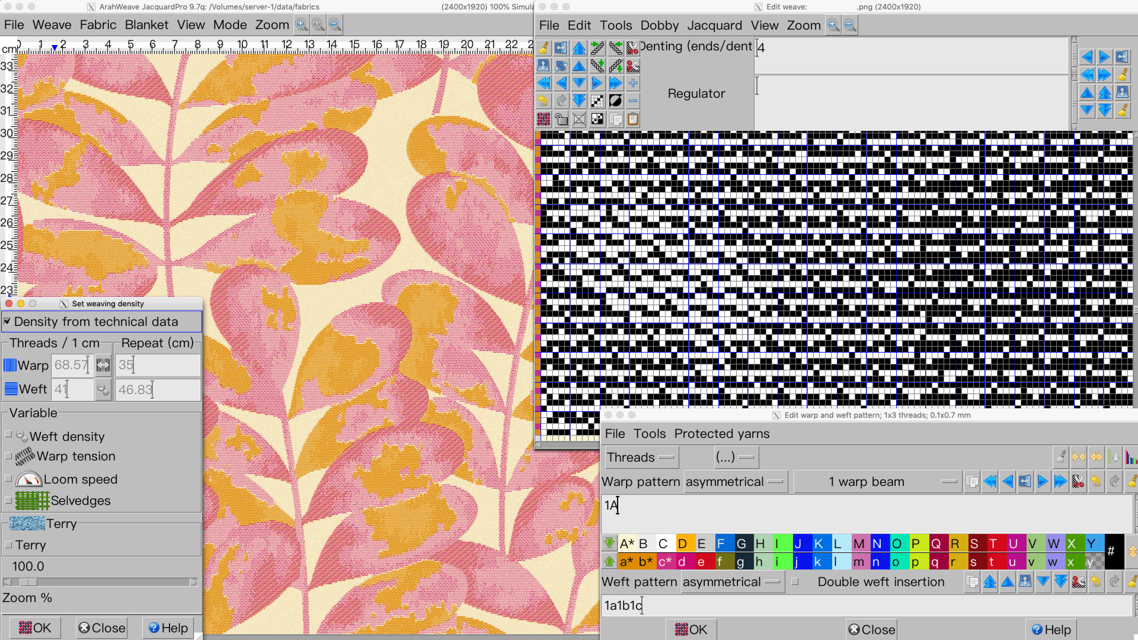1138x640 pixels.
Task: Click the zoom out magnifier in main ArahWeave toolbar
Action: pyautogui.click(x=335, y=24)
